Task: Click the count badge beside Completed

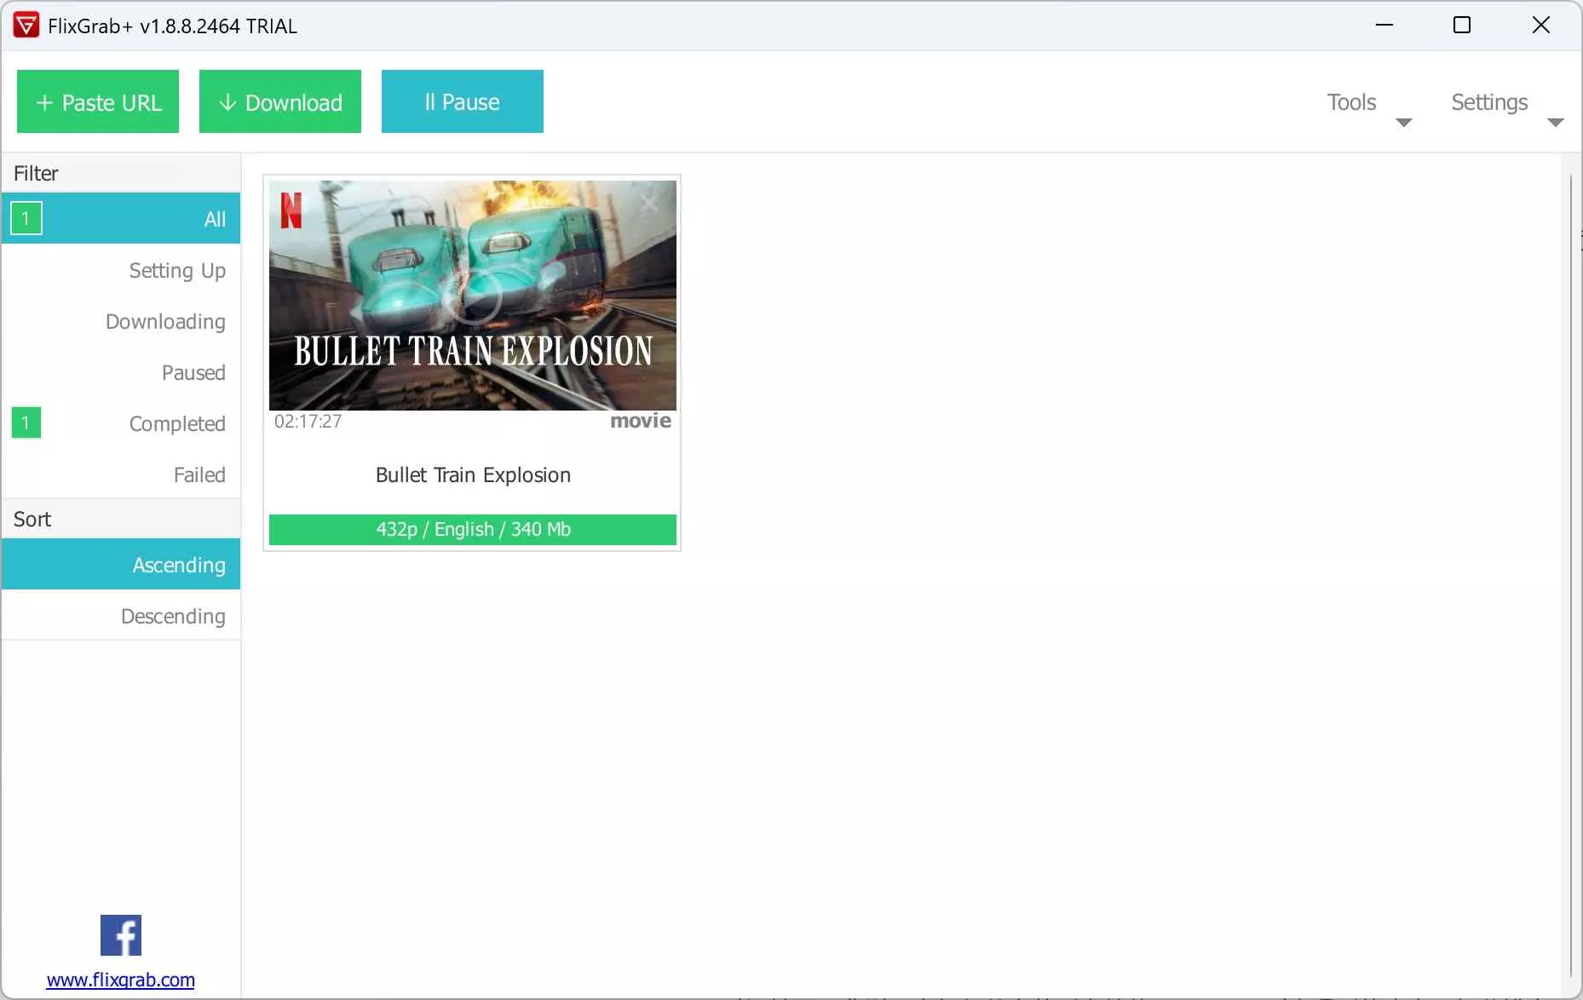Action: [x=26, y=422]
